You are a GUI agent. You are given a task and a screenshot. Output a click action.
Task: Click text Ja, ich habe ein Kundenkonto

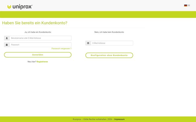click(38, 32)
